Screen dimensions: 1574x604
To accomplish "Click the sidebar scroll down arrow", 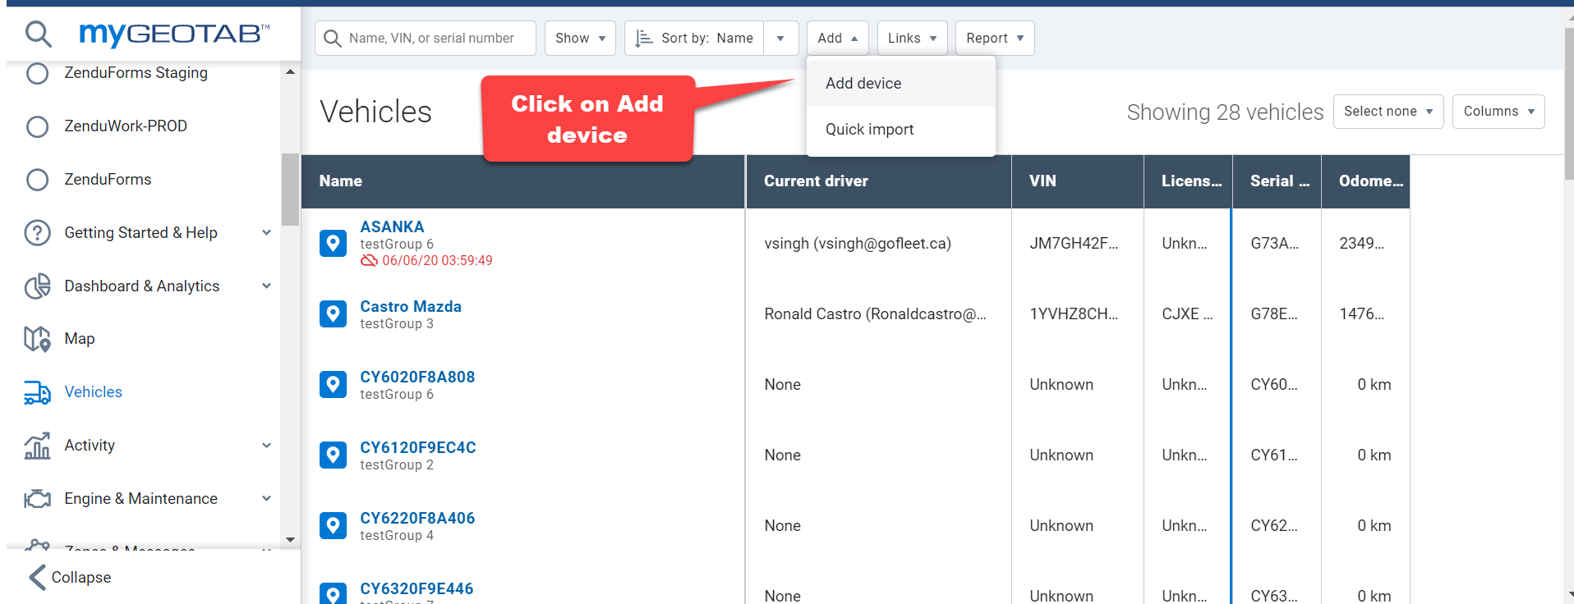I will [x=290, y=539].
